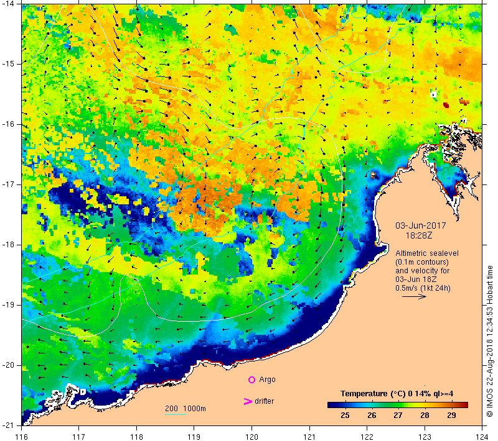Viewport: 498px width, 441px height.
Task: Click the 'Altimetric sealevel' caption line
Action: (x=427, y=253)
